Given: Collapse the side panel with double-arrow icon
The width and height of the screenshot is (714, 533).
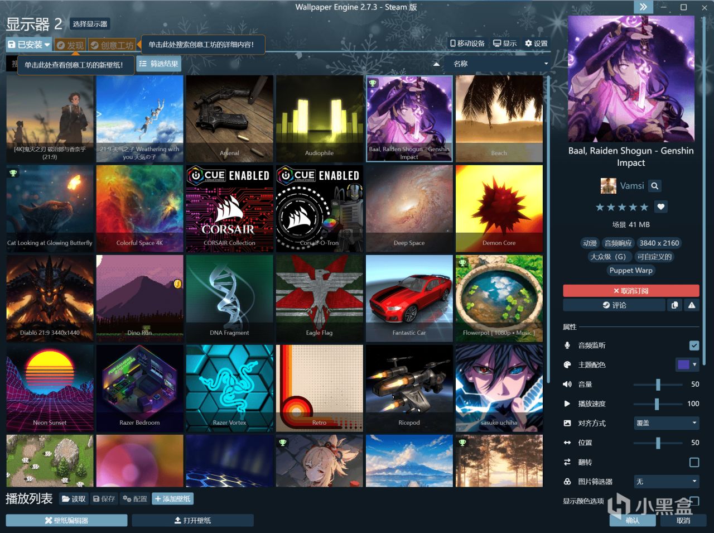Looking at the screenshot, I should click(x=643, y=7).
